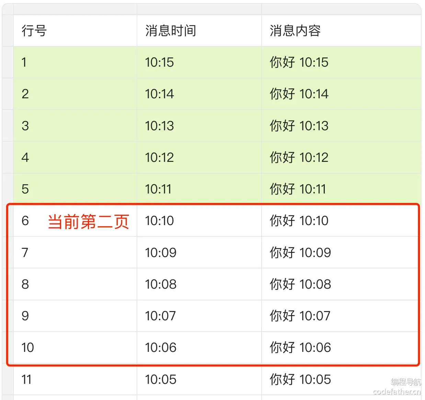The image size is (425, 400).
Task: Select row number 8 cell
Action: pos(75,284)
